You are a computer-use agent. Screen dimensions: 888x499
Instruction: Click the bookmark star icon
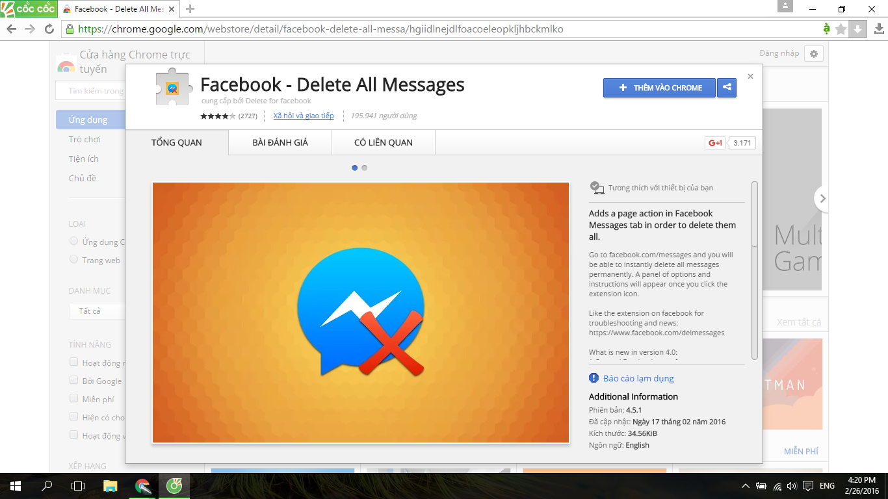[x=841, y=29]
